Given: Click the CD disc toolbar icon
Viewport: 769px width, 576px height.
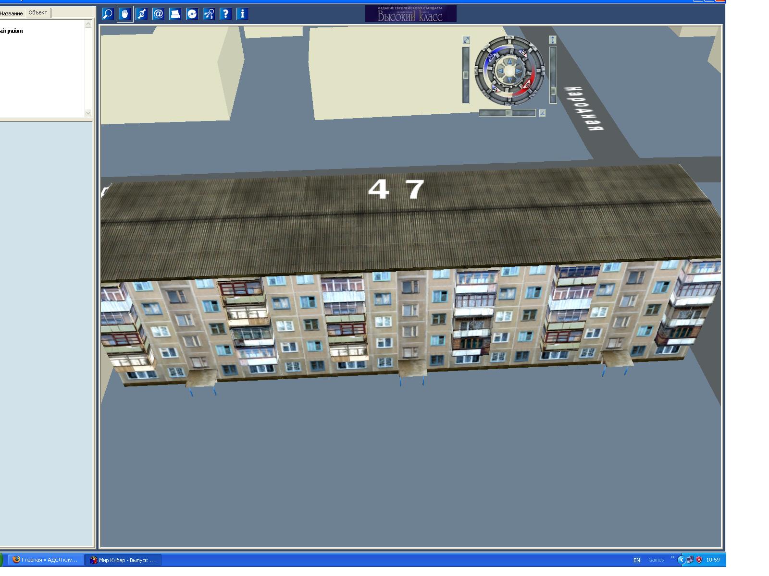Looking at the screenshot, I should (192, 14).
